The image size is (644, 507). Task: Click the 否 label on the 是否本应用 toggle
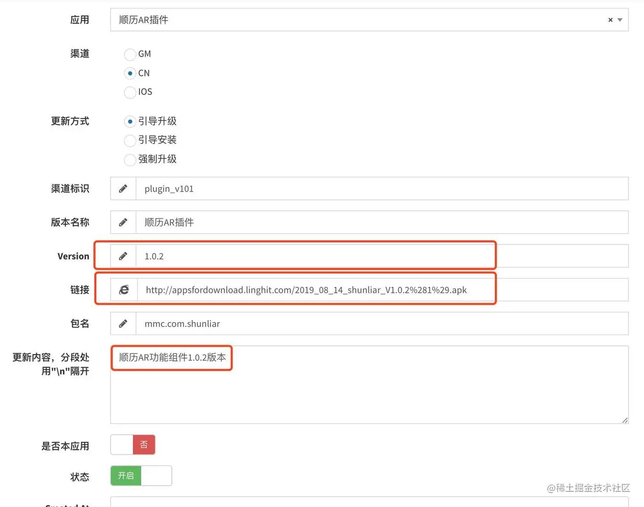tap(144, 445)
